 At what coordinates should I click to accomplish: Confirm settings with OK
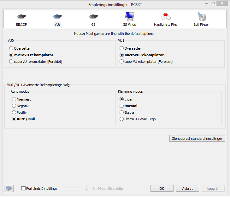162,189
